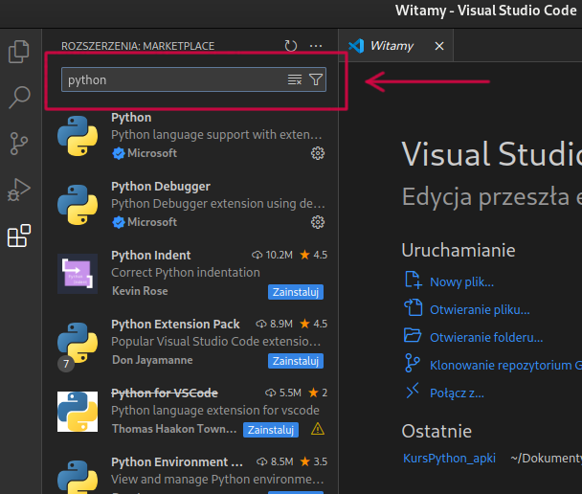Click the git branch icon beside Klonowanie

point(413,363)
